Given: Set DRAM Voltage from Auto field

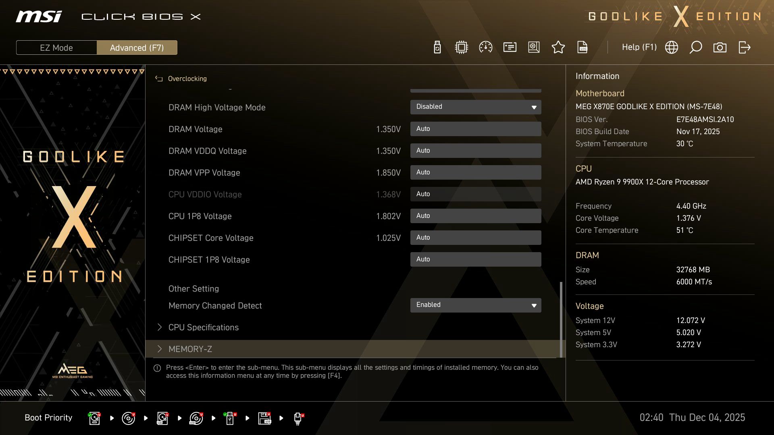Looking at the screenshot, I should [476, 128].
